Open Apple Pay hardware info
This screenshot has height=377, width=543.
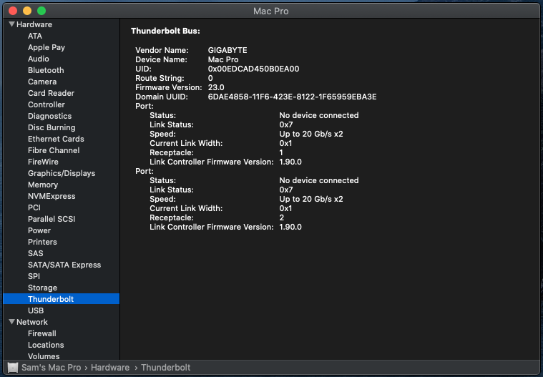[x=47, y=47]
